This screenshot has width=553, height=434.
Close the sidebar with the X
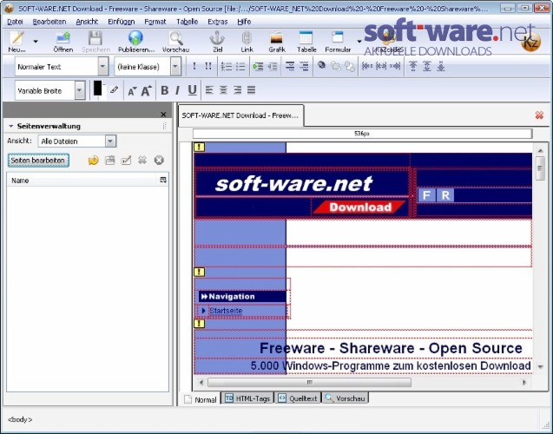click(163, 115)
